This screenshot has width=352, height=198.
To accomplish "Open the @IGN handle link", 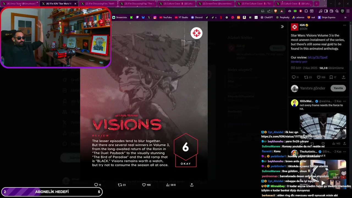I will tap(303, 29).
